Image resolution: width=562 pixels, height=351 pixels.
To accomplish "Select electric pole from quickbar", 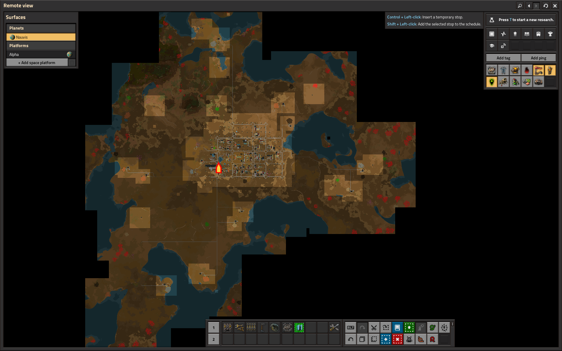I will point(263,328).
